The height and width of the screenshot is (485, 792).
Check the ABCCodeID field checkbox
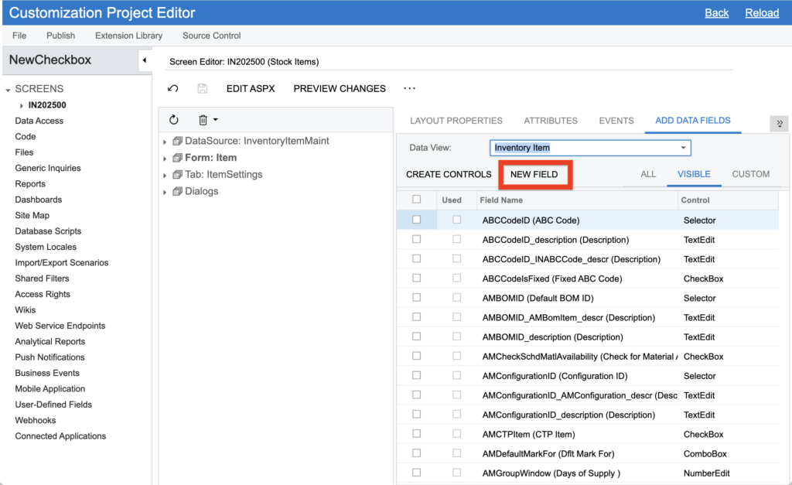(x=417, y=220)
